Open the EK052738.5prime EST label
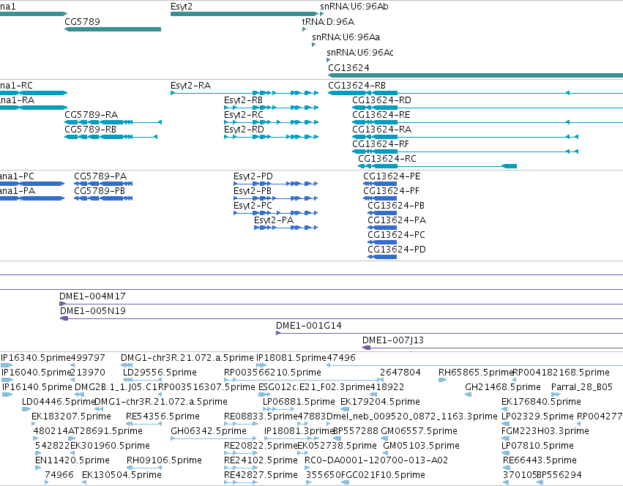 click(x=337, y=446)
